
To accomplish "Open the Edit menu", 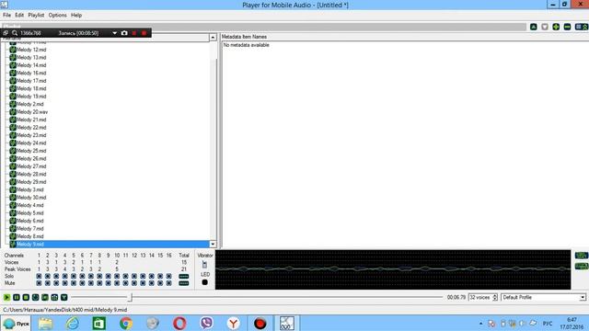I will [19, 15].
